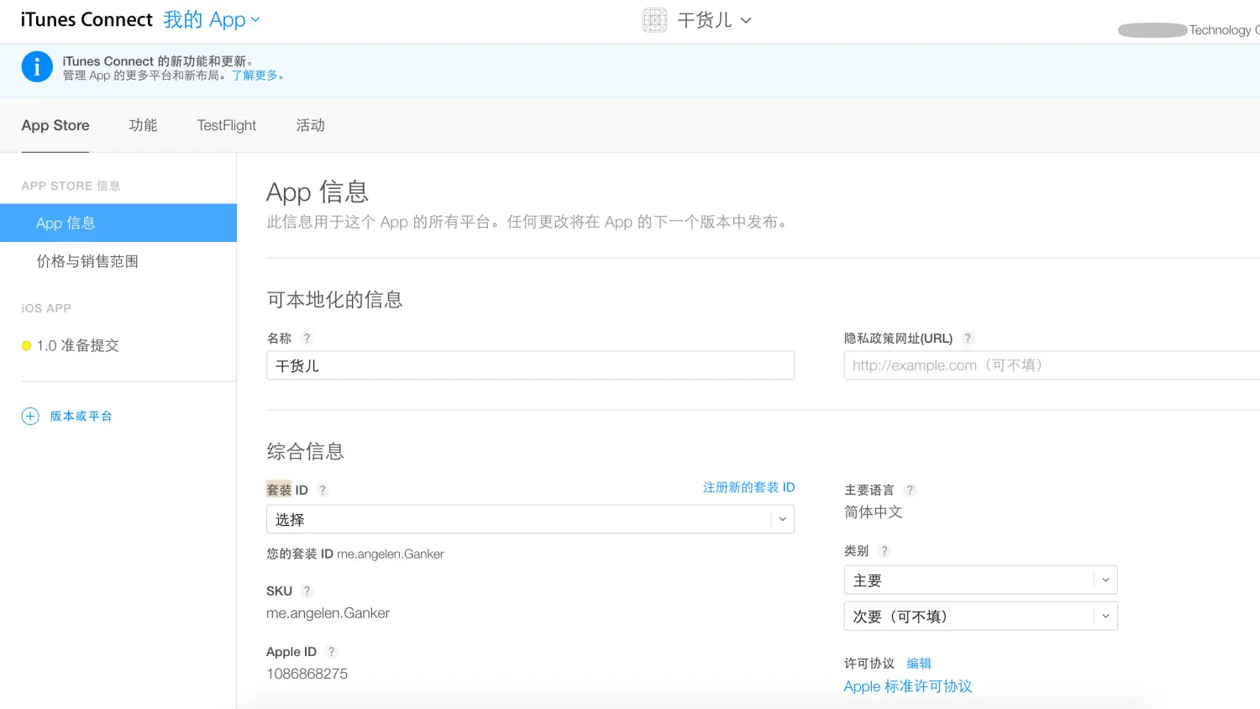
Task: Click the blue info icon in banner
Action: 37,66
